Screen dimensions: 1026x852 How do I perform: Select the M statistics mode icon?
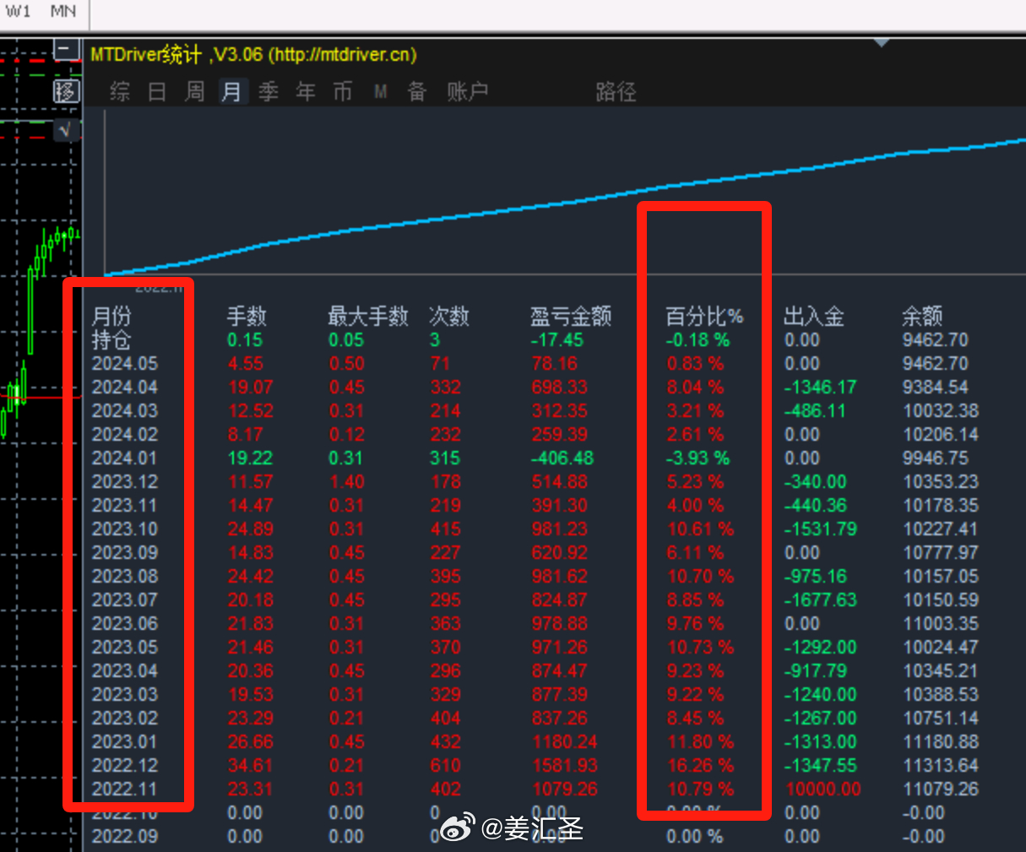coord(380,91)
